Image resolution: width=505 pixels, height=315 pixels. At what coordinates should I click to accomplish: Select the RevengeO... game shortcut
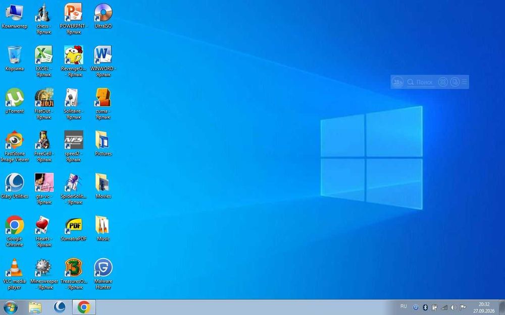(x=73, y=54)
